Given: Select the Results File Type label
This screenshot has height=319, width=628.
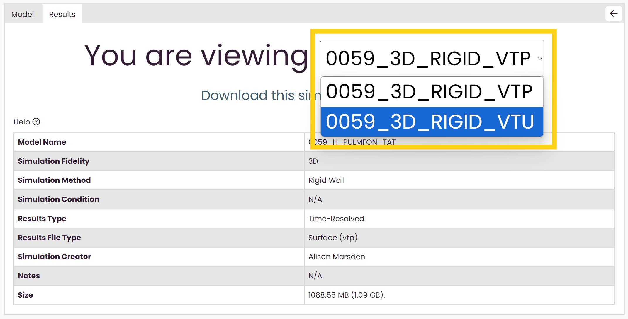Looking at the screenshot, I should point(49,238).
